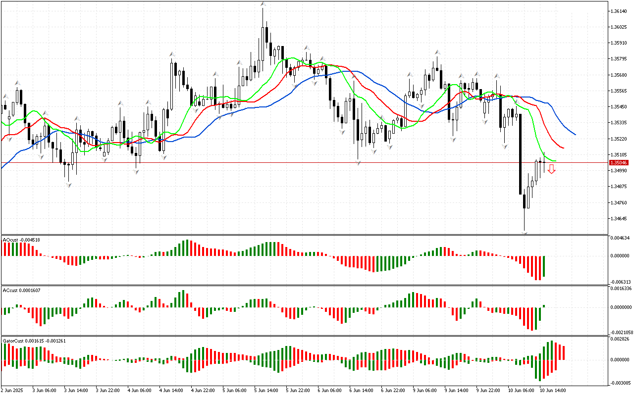Select the fractal arrow above the highest candle

pos(264,4)
